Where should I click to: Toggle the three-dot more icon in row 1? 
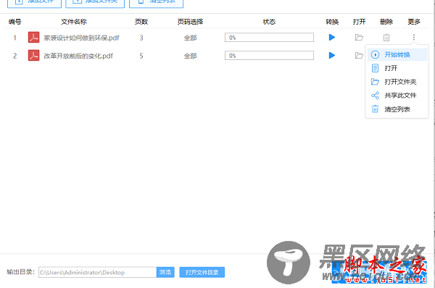click(414, 38)
